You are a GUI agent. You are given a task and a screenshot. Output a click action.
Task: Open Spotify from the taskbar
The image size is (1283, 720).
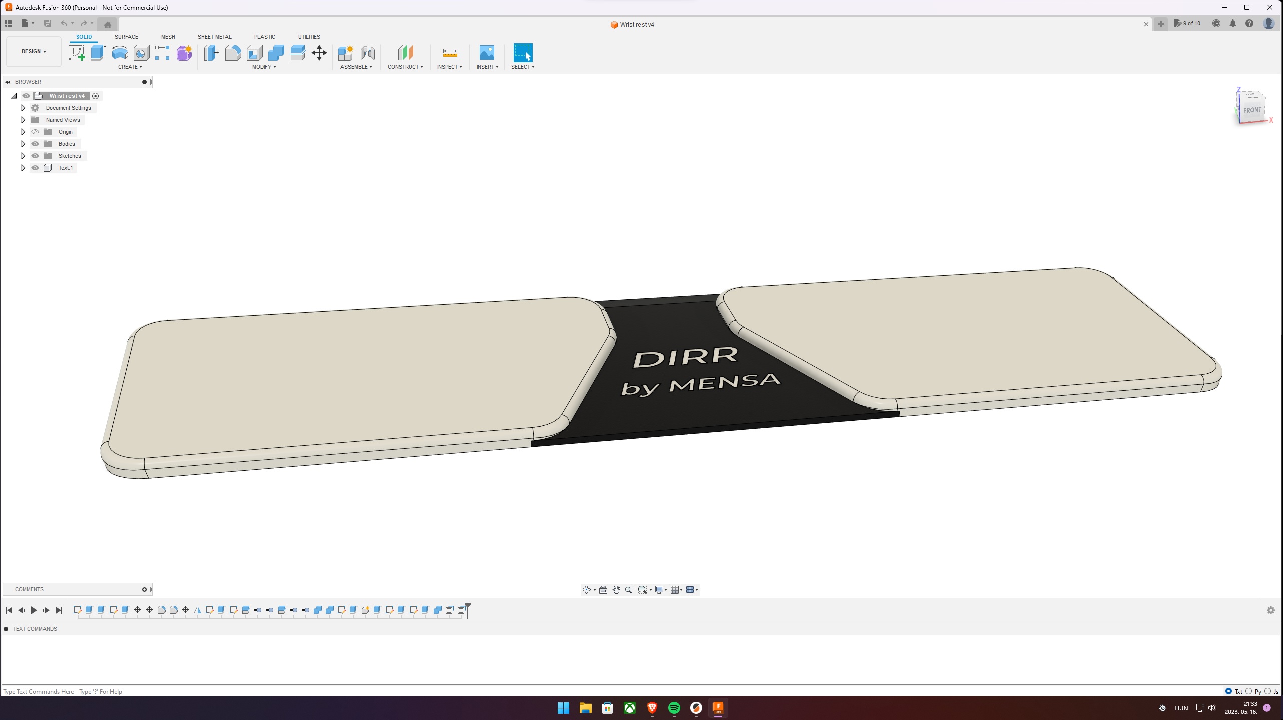click(674, 708)
